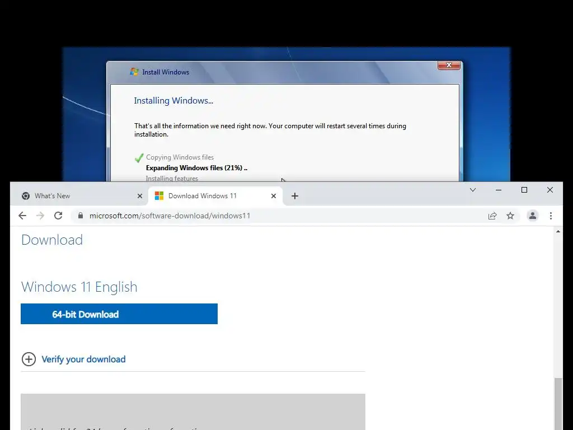
Task: Click the Windows 11 English heading
Action: click(79, 287)
